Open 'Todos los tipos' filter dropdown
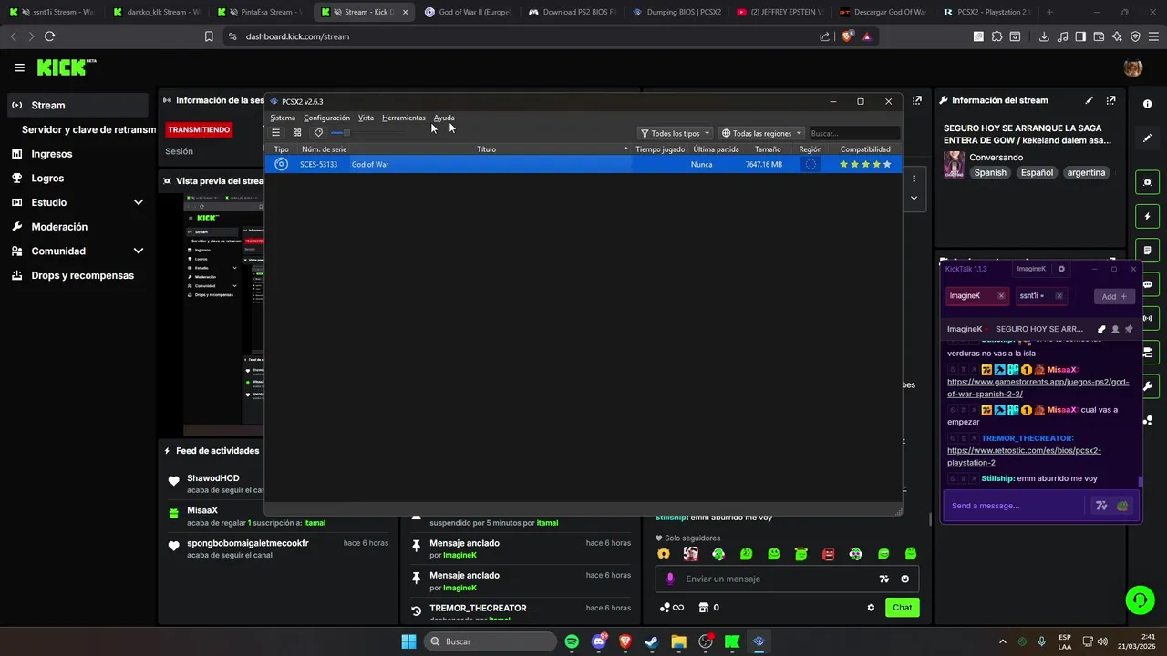This screenshot has height=656, width=1167. point(675,133)
